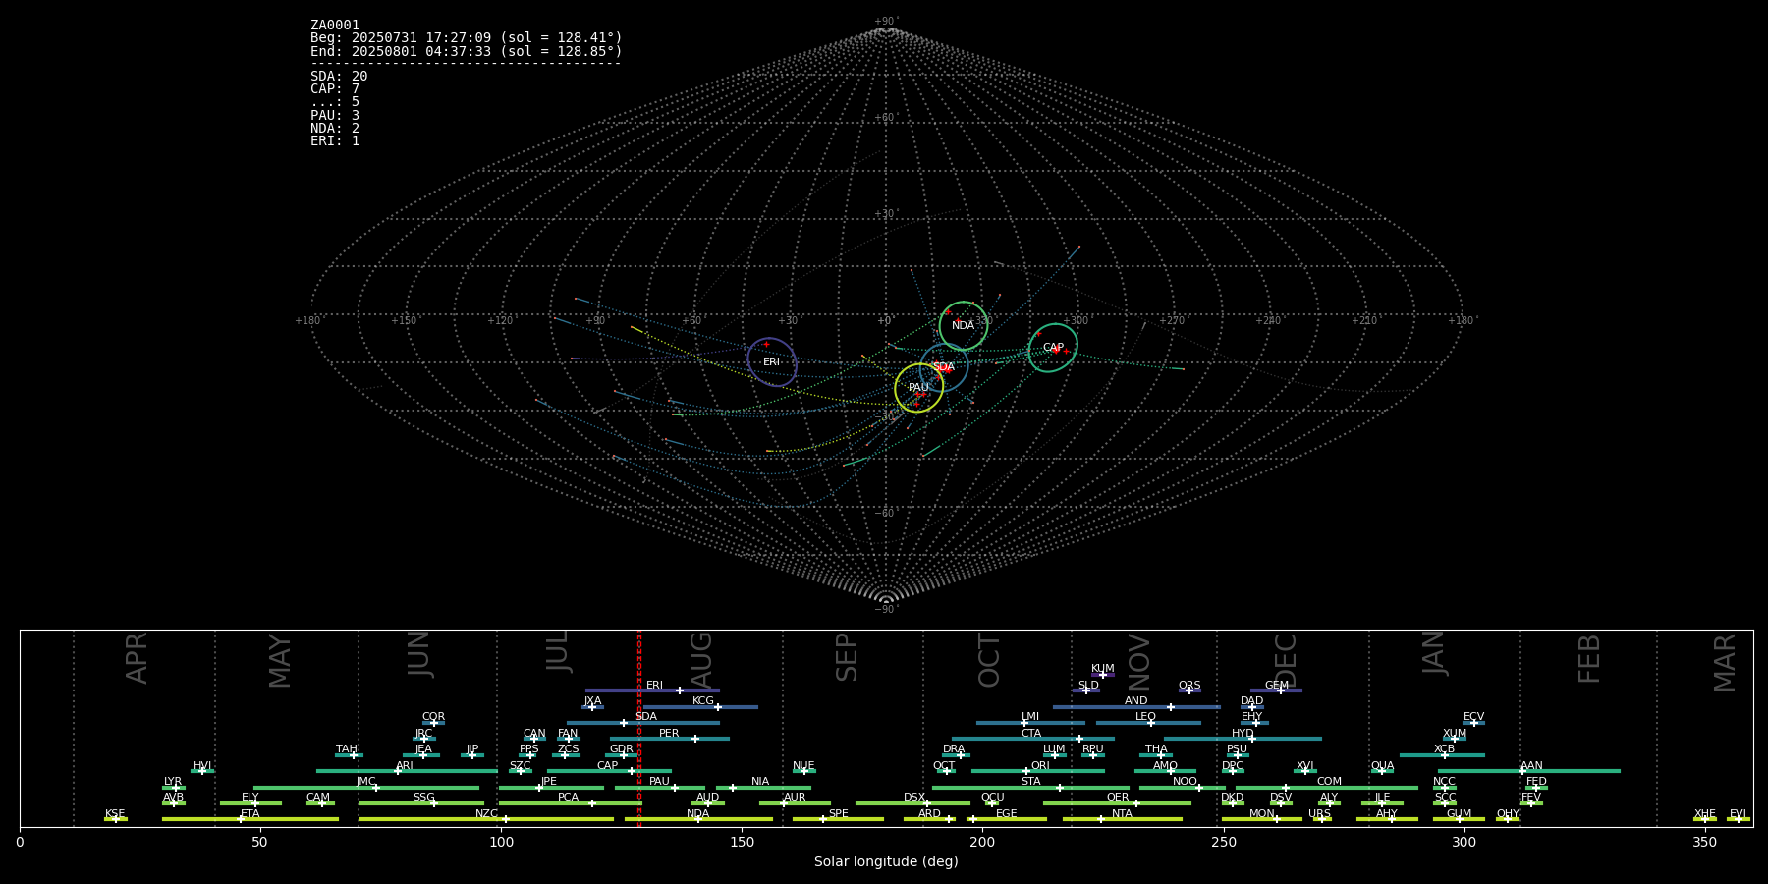
Task: Click the +210 longitude label on map
Action: point(1364,321)
